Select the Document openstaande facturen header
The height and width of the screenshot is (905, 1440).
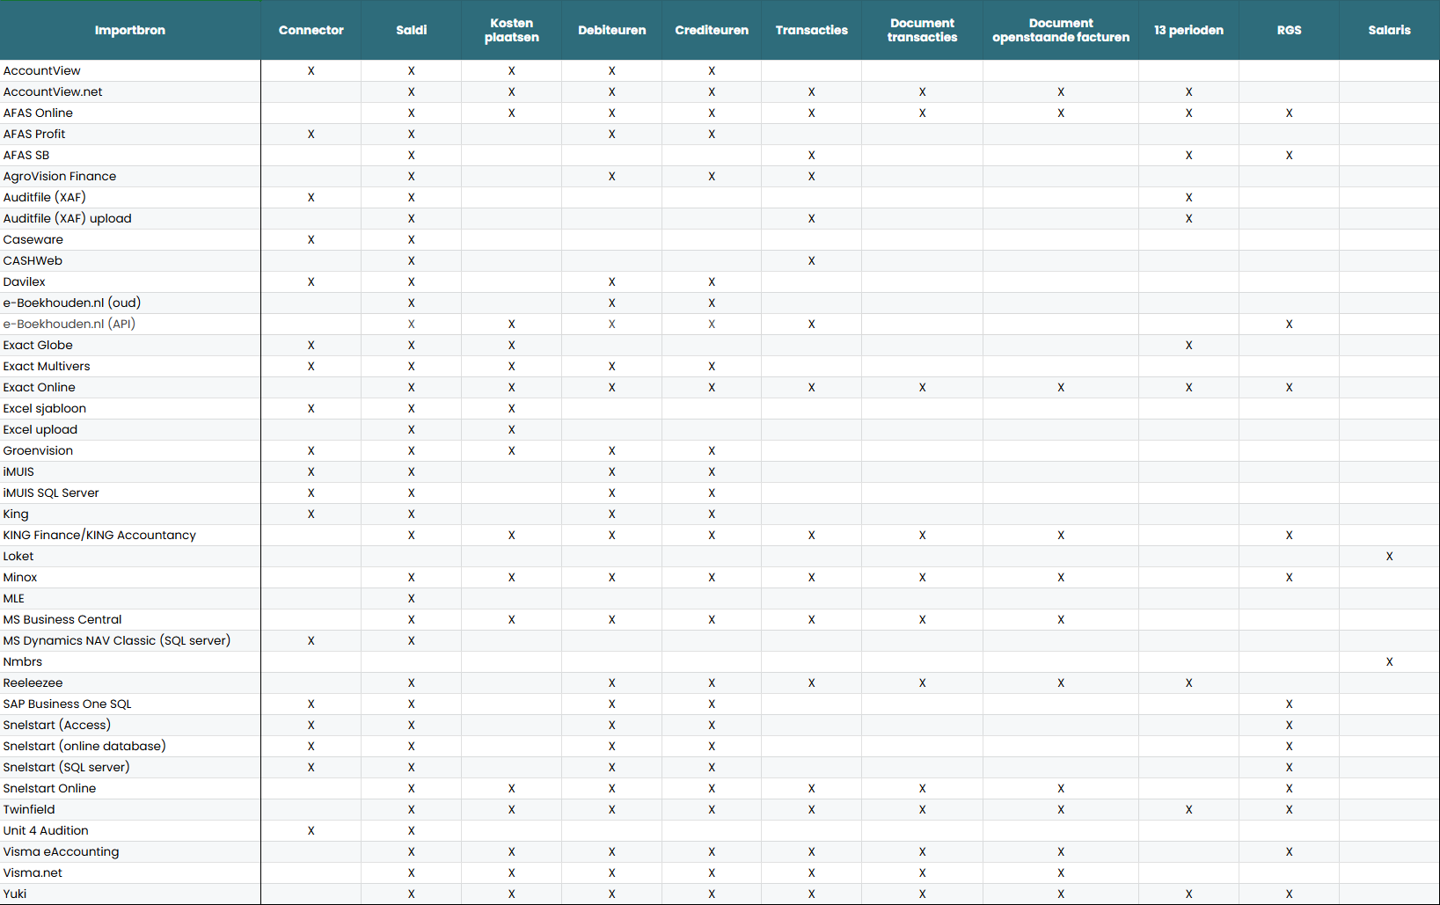1060,30
